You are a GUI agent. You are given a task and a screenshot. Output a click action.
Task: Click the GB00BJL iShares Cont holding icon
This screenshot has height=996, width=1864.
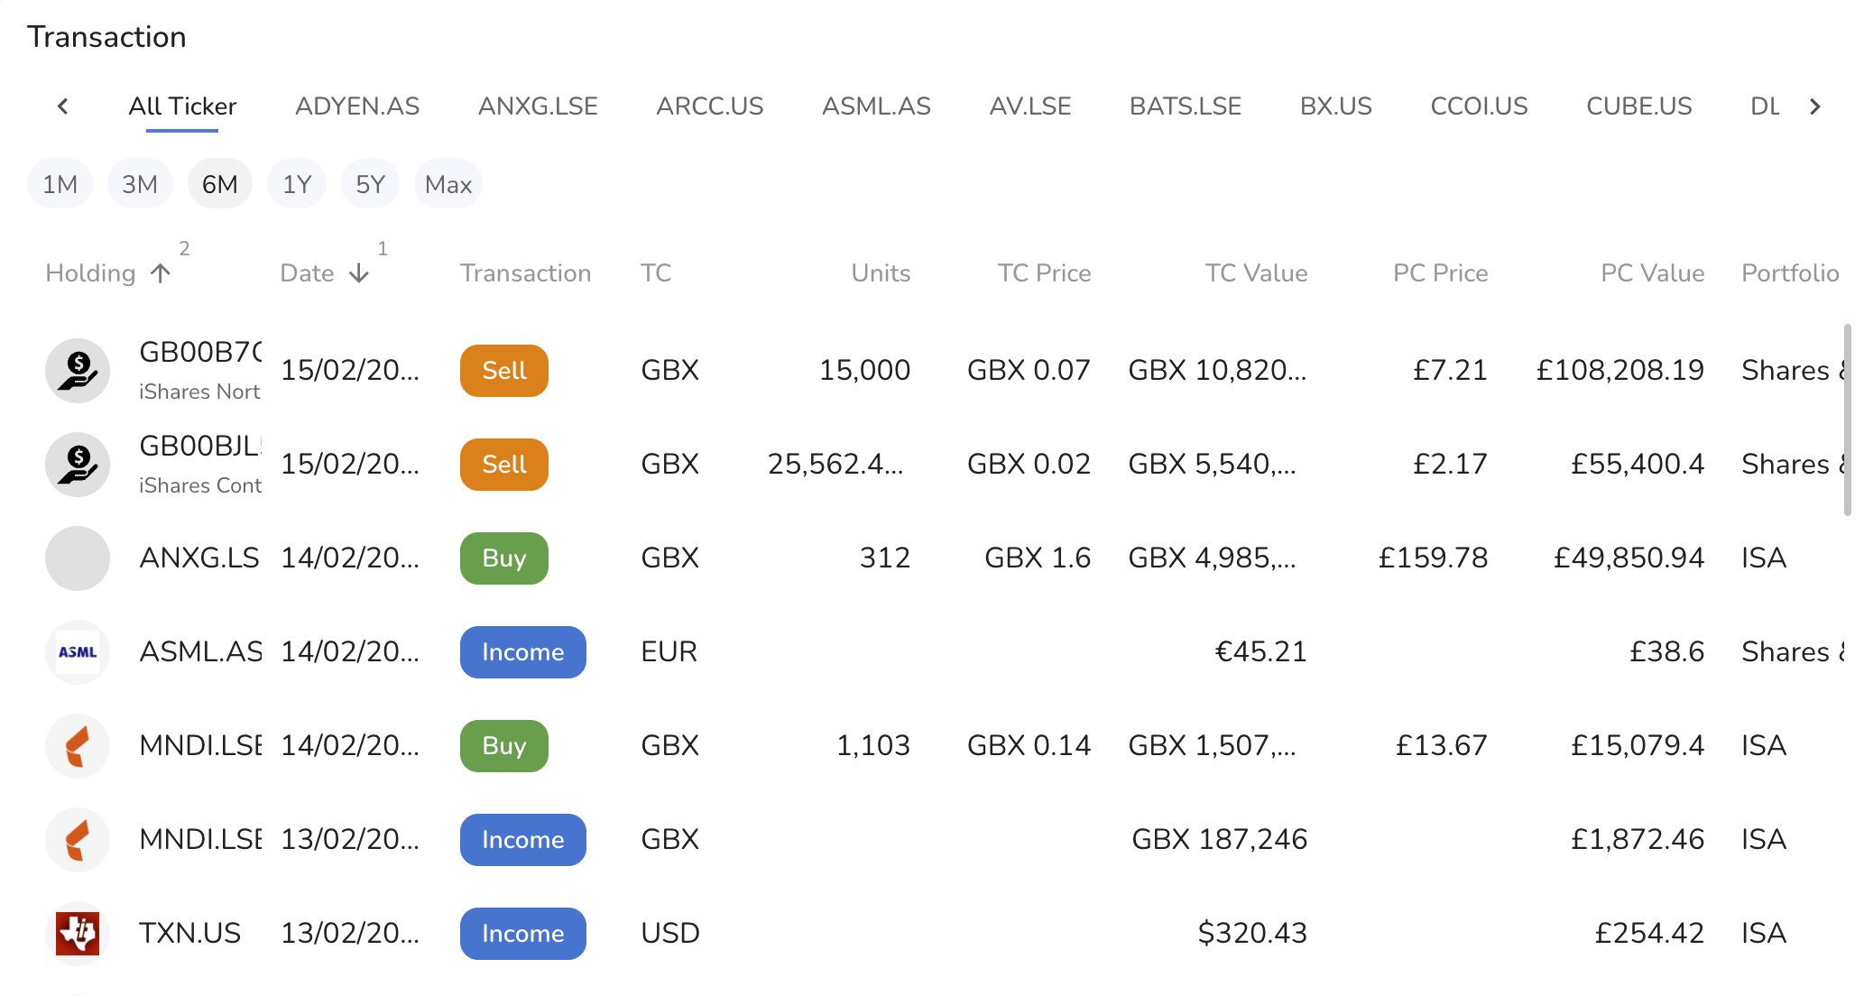[78, 465]
